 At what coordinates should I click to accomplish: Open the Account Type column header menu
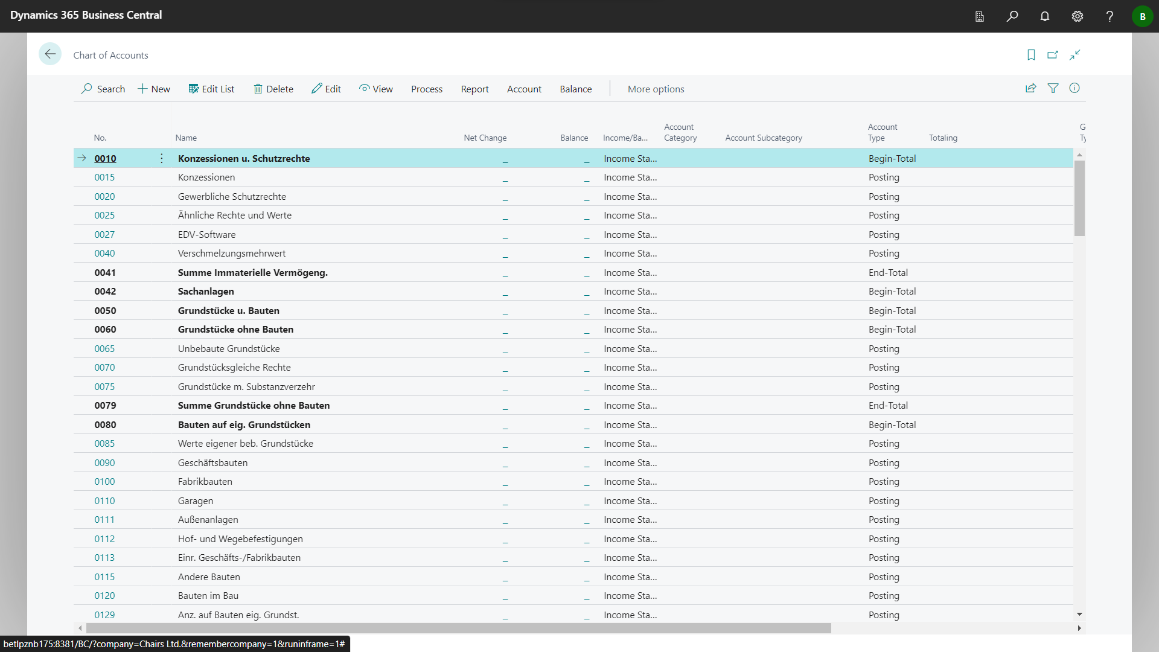tap(883, 132)
